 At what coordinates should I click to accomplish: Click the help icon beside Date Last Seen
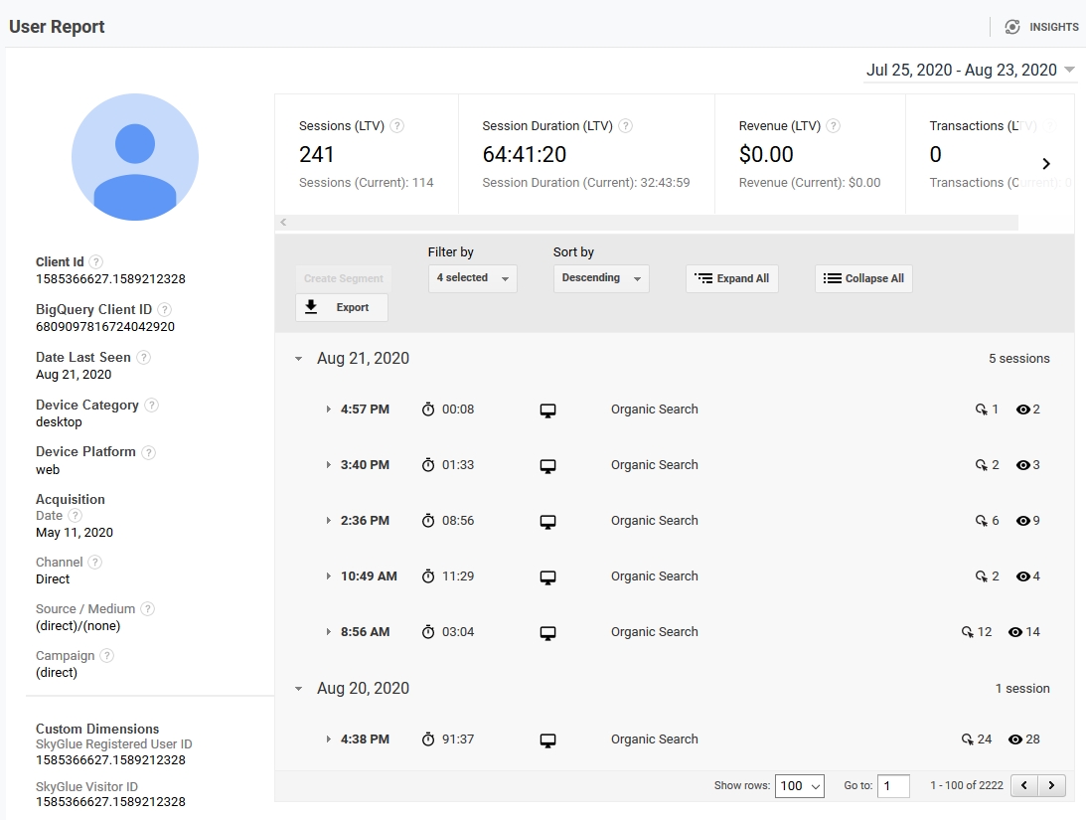coord(143,358)
